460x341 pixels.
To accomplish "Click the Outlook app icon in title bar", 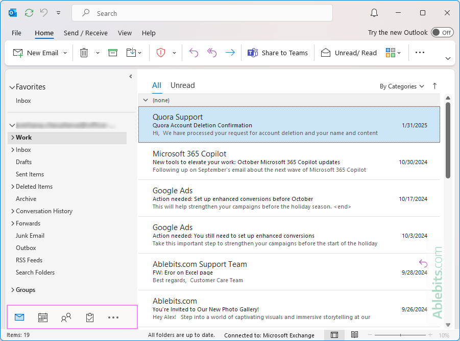I will pyautogui.click(x=13, y=13).
